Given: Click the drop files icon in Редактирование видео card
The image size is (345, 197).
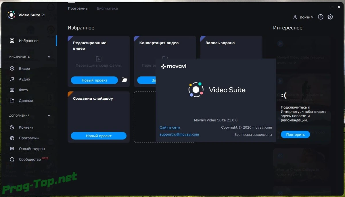Looking at the screenshot, I should [x=99, y=59].
